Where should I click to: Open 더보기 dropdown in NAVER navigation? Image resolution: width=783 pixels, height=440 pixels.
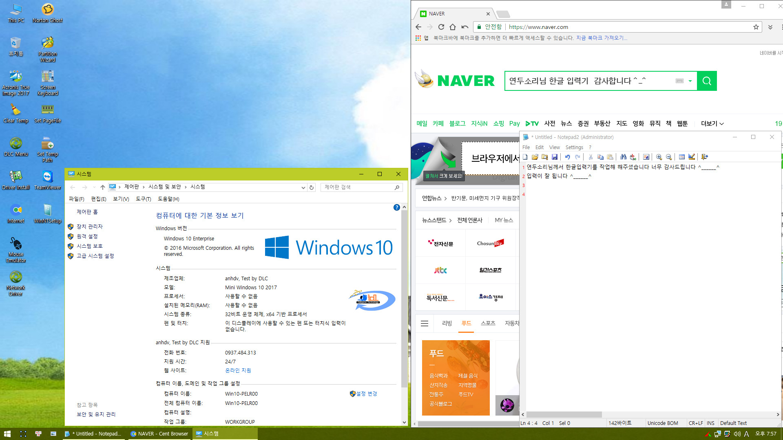pos(712,123)
